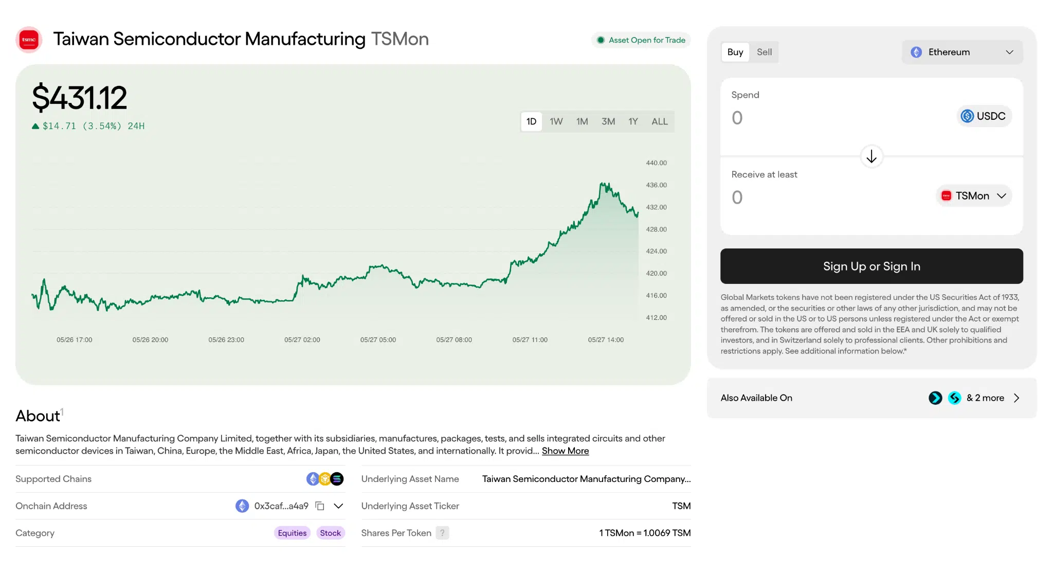Click the '412.00' y-axis label

[x=657, y=318]
